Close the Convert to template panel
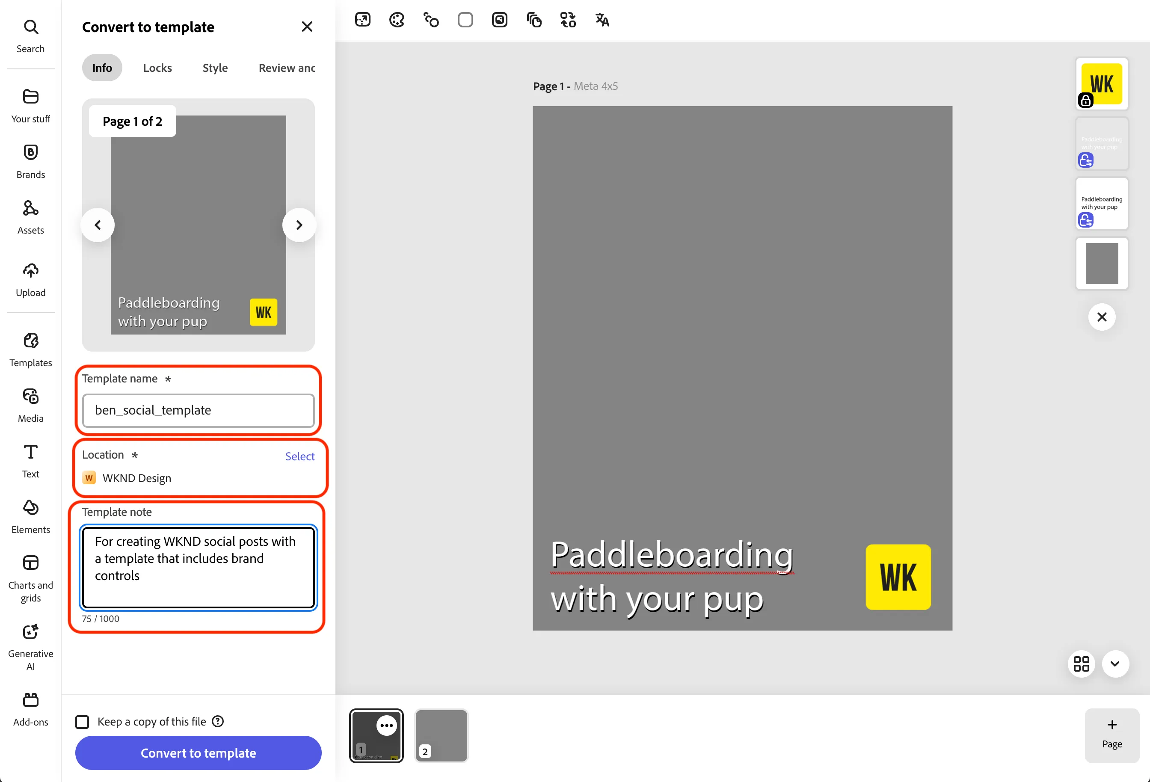The height and width of the screenshot is (782, 1150). tap(307, 26)
